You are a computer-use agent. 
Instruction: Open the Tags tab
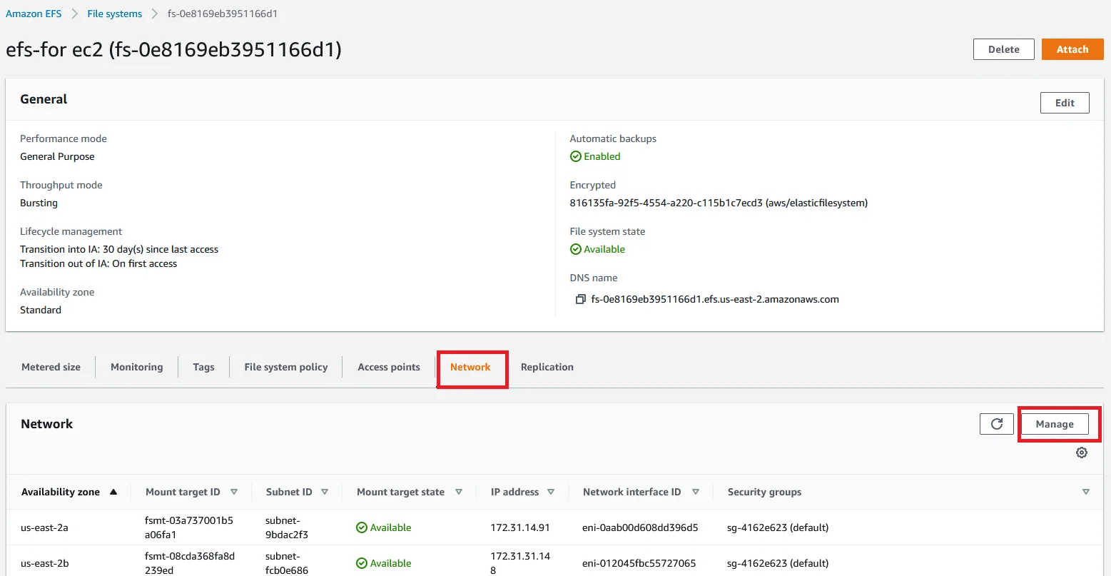(203, 367)
